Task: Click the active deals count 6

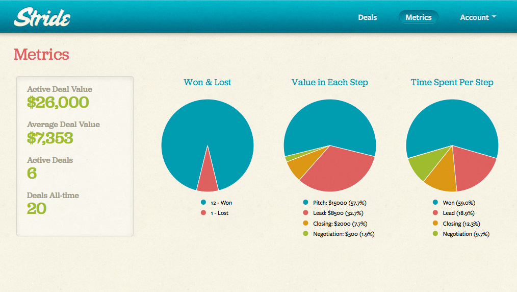Action: [32, 173]
